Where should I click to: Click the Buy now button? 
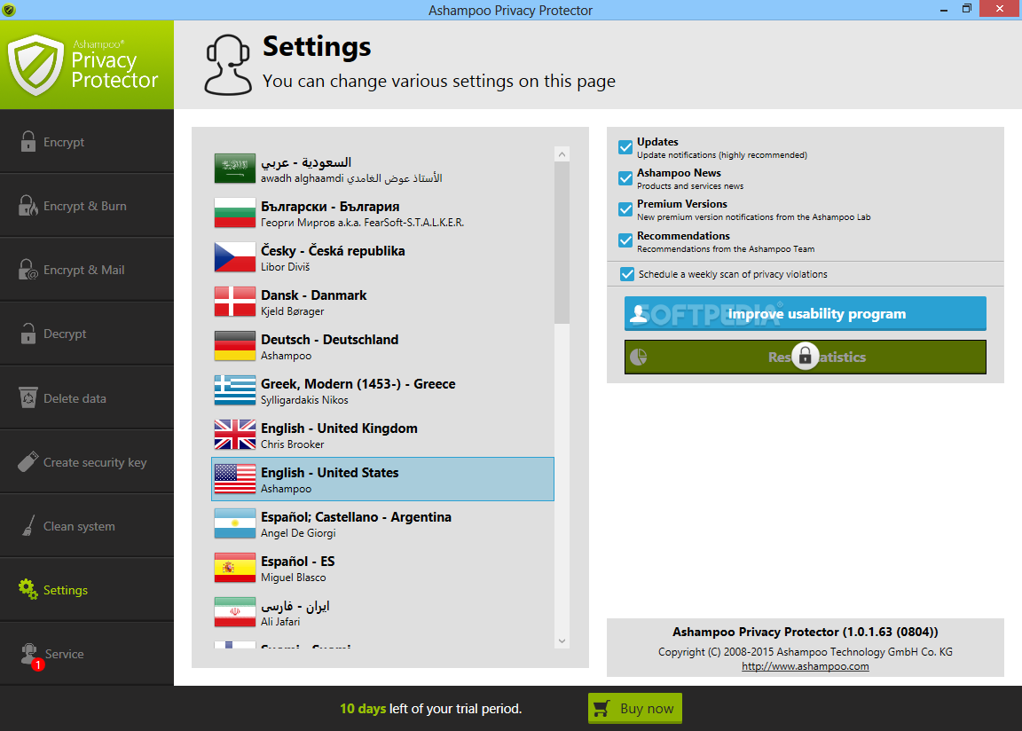click(x=635, y=708)
